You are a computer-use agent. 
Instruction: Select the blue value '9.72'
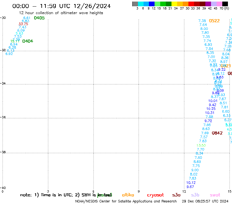(x=208, y=121)
